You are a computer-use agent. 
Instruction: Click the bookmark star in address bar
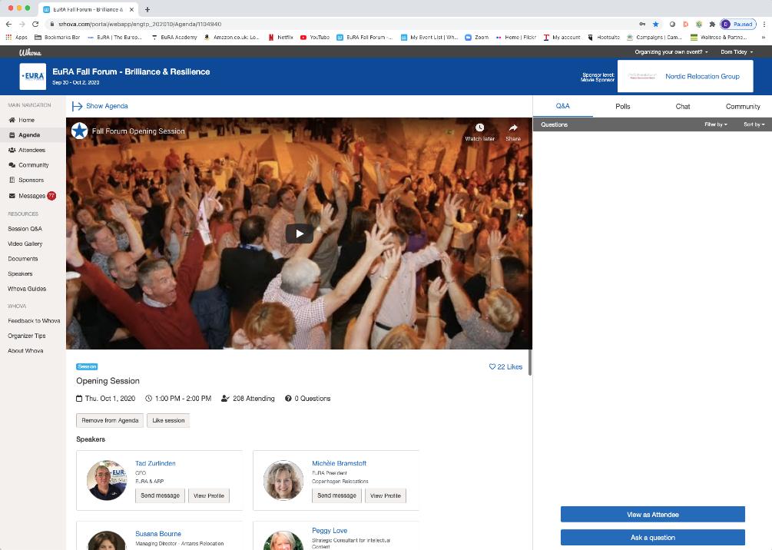click(656, 24)
